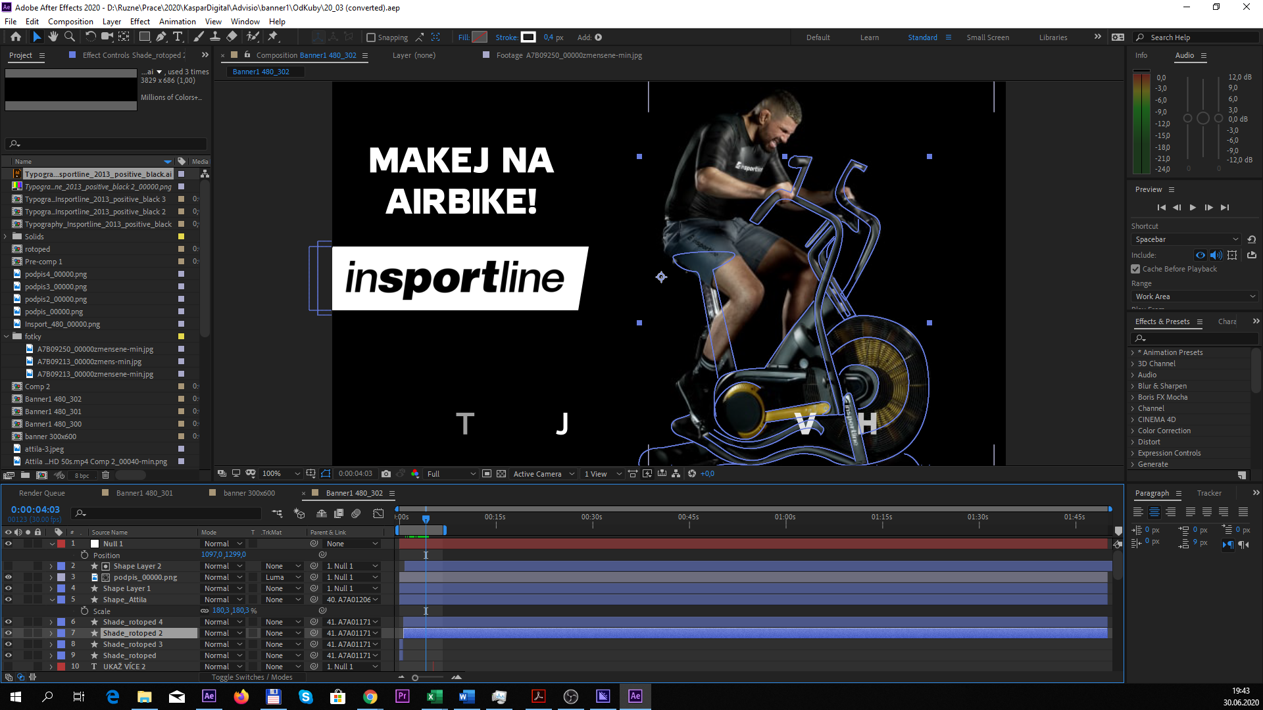Open the Animation menu
Viewport: 1263px width, 710px height.
178,22
